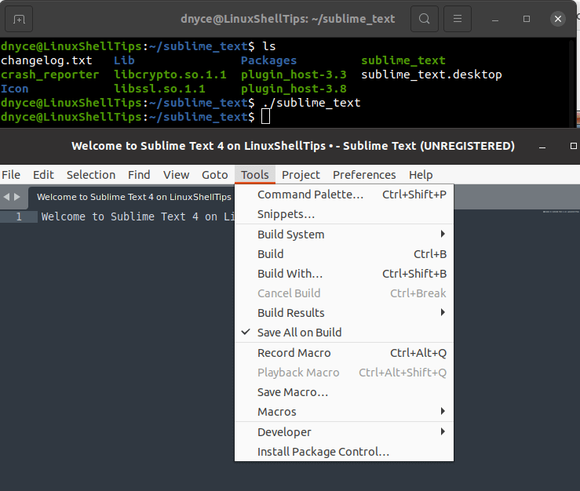Screen dimensions: 580x491
Task: Open the Preferences menu
Action: pyautogui.click(x=364, y=174)
